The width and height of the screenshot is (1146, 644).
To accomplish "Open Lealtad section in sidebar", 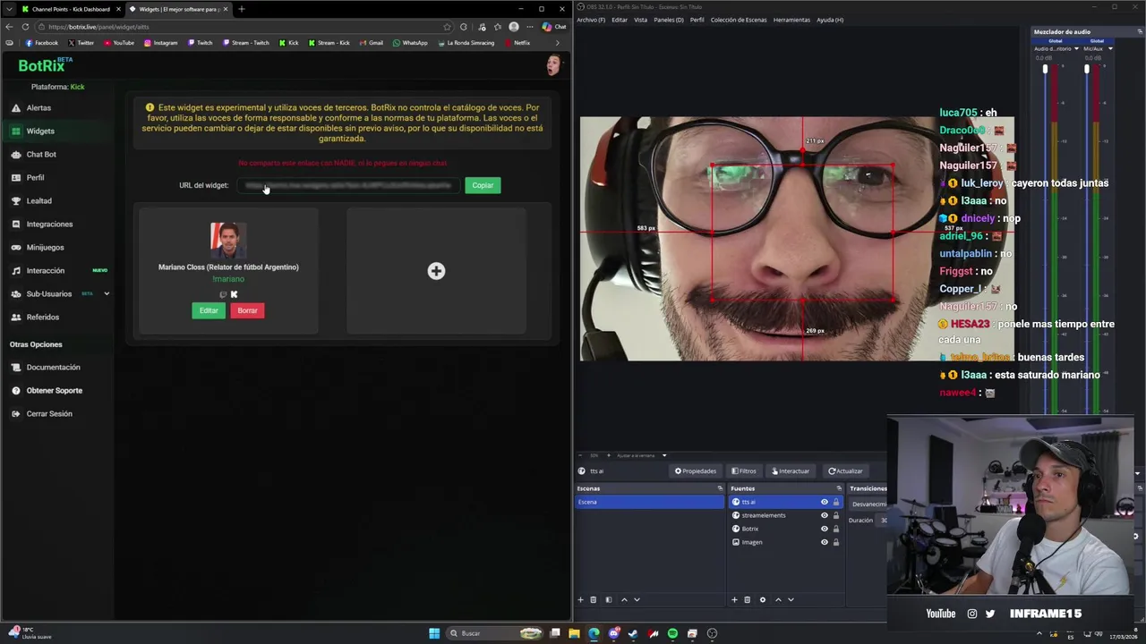I will 38,200.
